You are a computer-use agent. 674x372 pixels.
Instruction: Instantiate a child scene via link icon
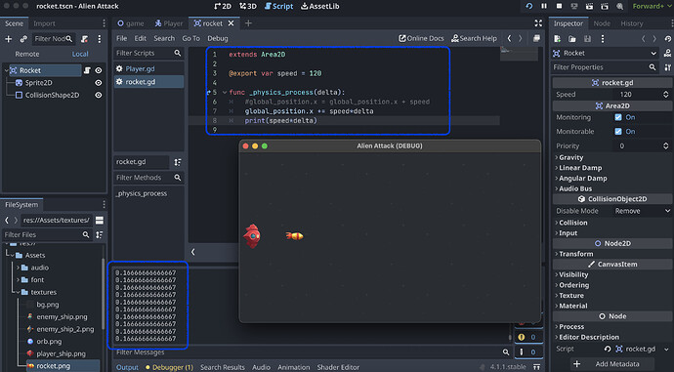click(23, 39)
